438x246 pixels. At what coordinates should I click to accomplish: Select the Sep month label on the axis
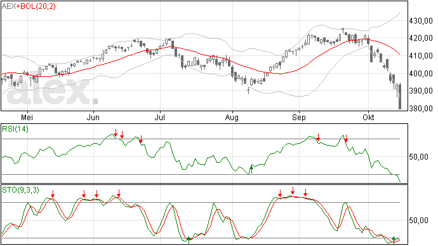point(299,117)
